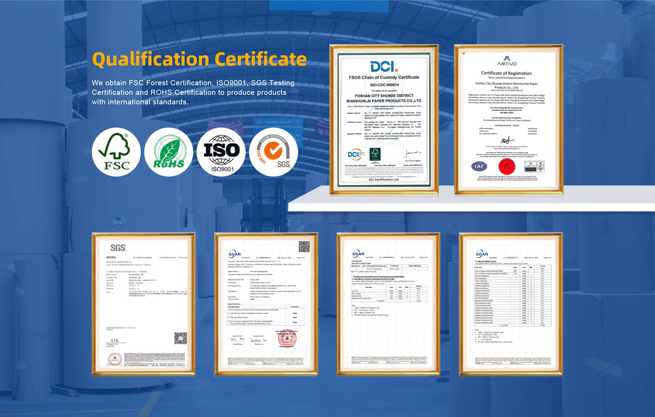The image size is (655, 417).
Task: Open the SOAR report with the long PBBs table
Action: pos(511,303)
